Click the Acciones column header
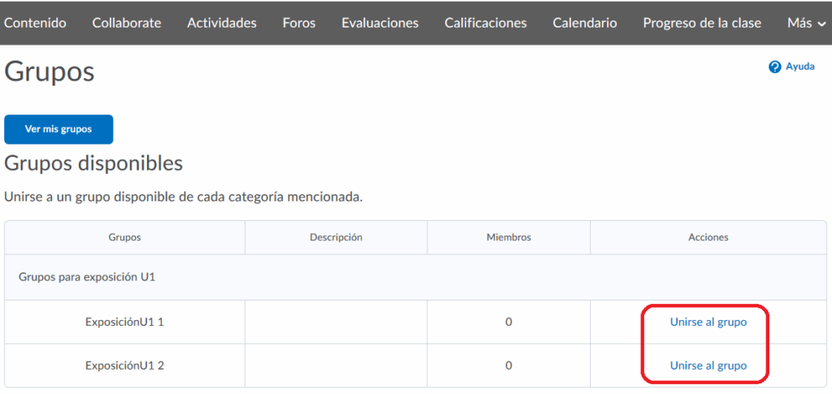Image resolution: width=832 pixels, height=394 pixels. [x=708, y=237]
